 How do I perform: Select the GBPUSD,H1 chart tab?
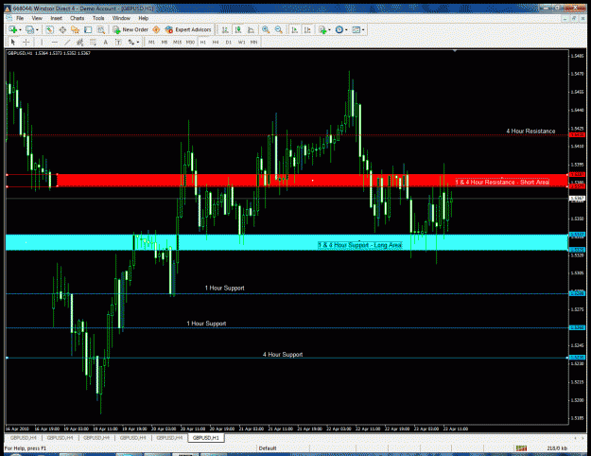(x=206, y=438)
